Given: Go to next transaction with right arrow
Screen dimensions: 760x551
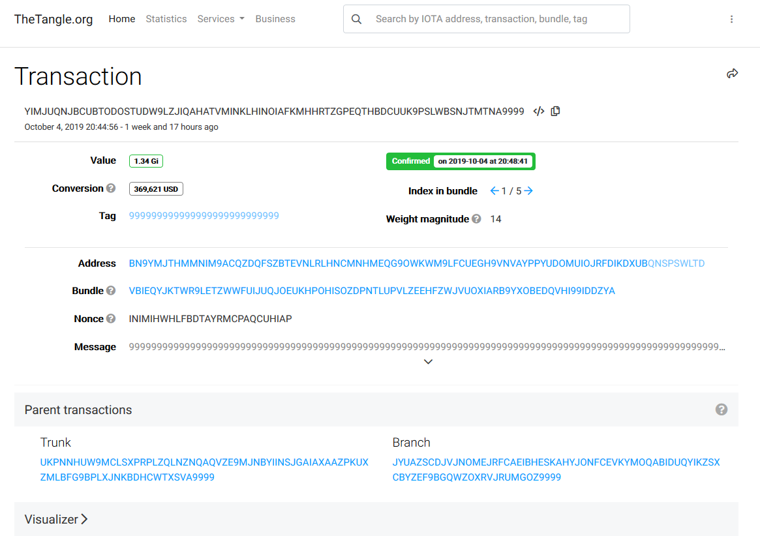Looking at the screenshot, I should (528, 190).
